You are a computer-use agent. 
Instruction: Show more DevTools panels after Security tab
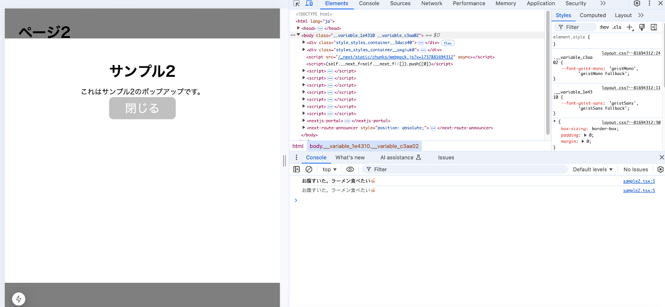click(x=603, y=3)
